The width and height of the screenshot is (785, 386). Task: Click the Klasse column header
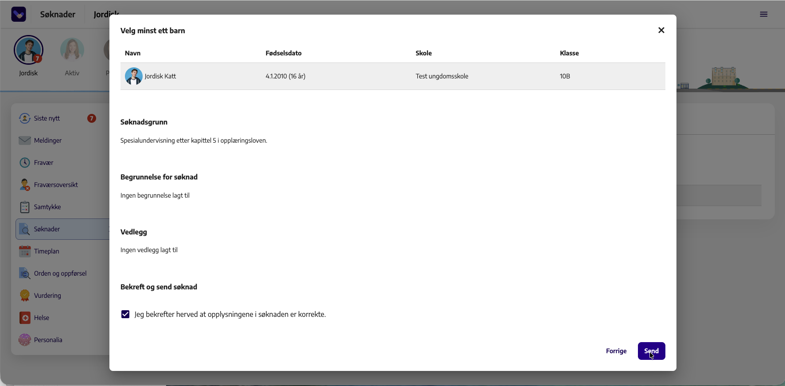(x=569, y=53)
